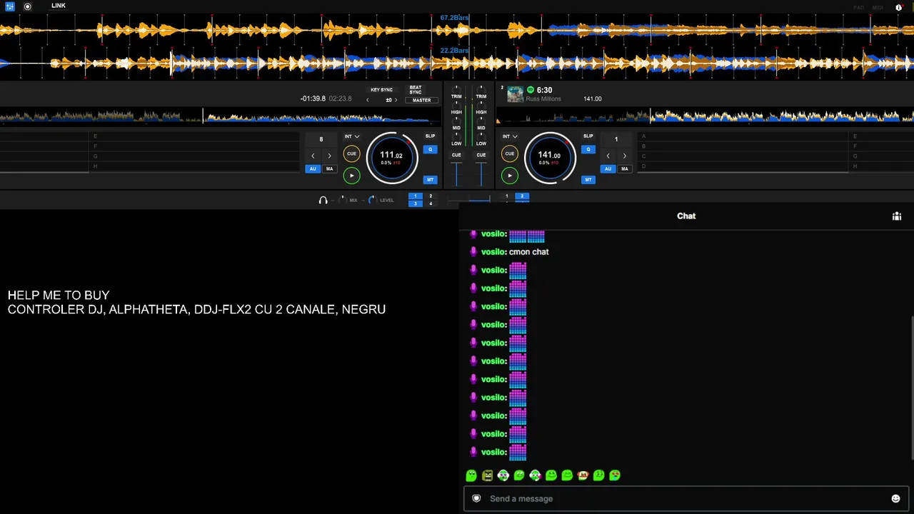Click the headphone LEVEL knob
The image size is (914, 514).
point(371,200)
